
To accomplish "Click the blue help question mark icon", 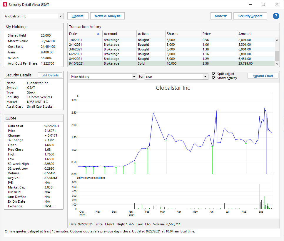I will tap(276, 16).
